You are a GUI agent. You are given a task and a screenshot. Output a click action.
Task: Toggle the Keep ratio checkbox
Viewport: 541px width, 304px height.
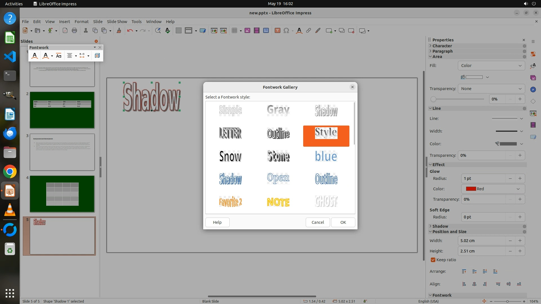[433, 260]
